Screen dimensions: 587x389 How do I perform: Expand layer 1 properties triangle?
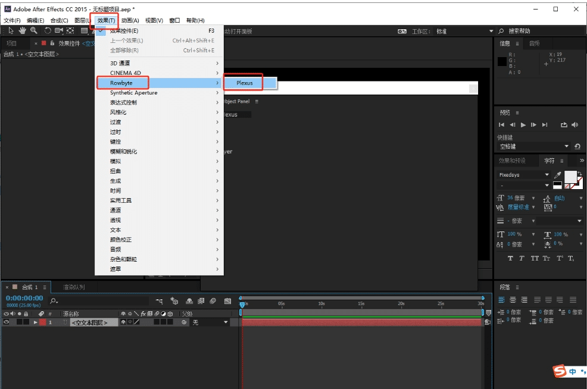pyautogui.click(x=35, y=322)
